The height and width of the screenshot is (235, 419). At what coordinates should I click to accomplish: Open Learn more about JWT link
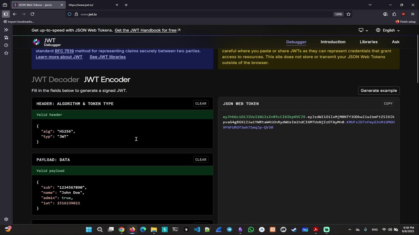click(59, 57)
